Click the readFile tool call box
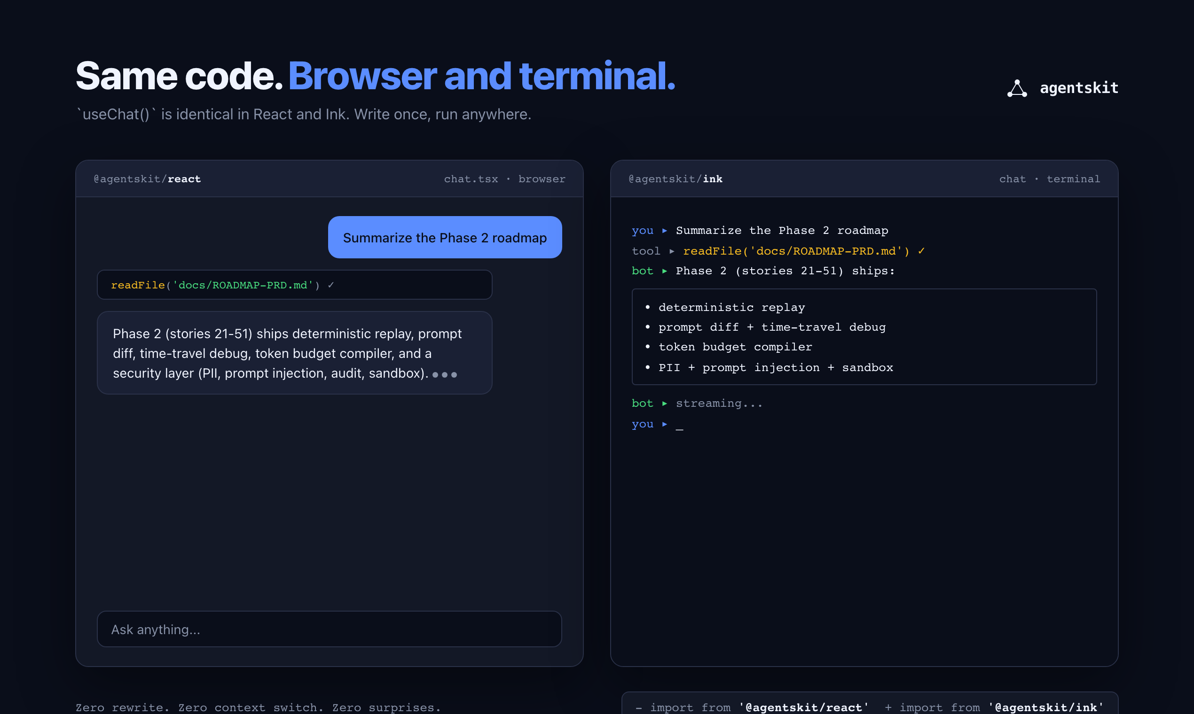The width and height of the screenshot is (1194, 714). coord(294,285)
